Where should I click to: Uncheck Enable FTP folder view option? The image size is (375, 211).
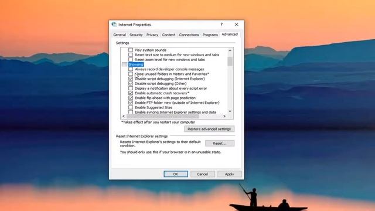(131, 103)
